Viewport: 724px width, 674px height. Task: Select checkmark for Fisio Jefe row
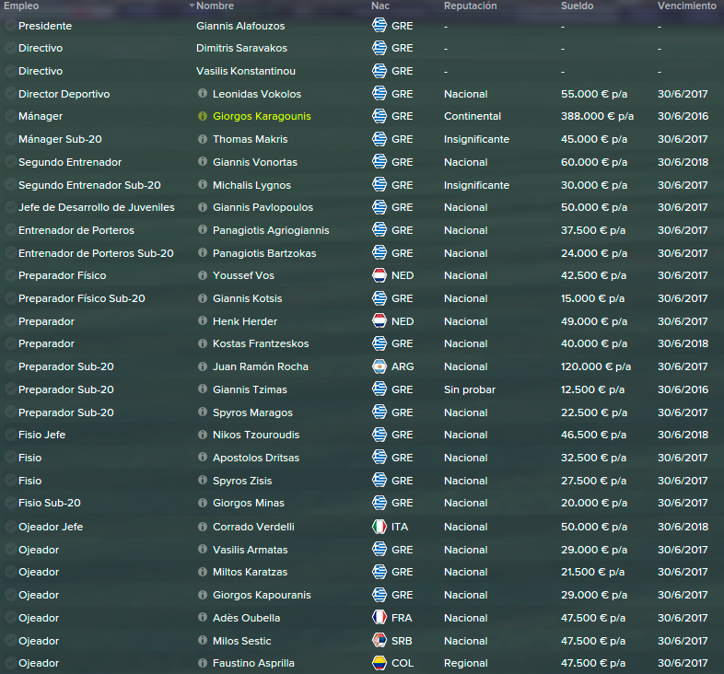[10, 435]
